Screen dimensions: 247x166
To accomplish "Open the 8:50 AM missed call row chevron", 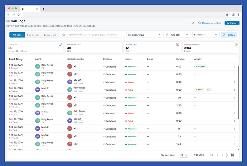I will [x=234, y=82].
